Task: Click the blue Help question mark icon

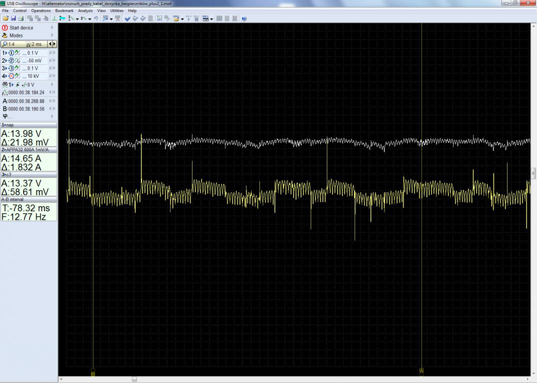Action: pos(244,18)
